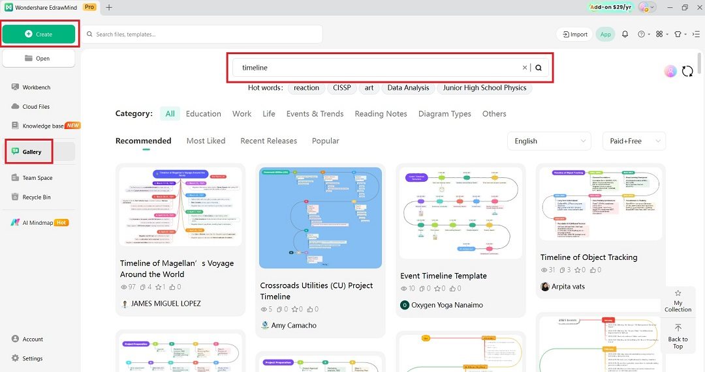
Task: Open My Collection star button
Action: pyautogui.click(x=678, y=301)
